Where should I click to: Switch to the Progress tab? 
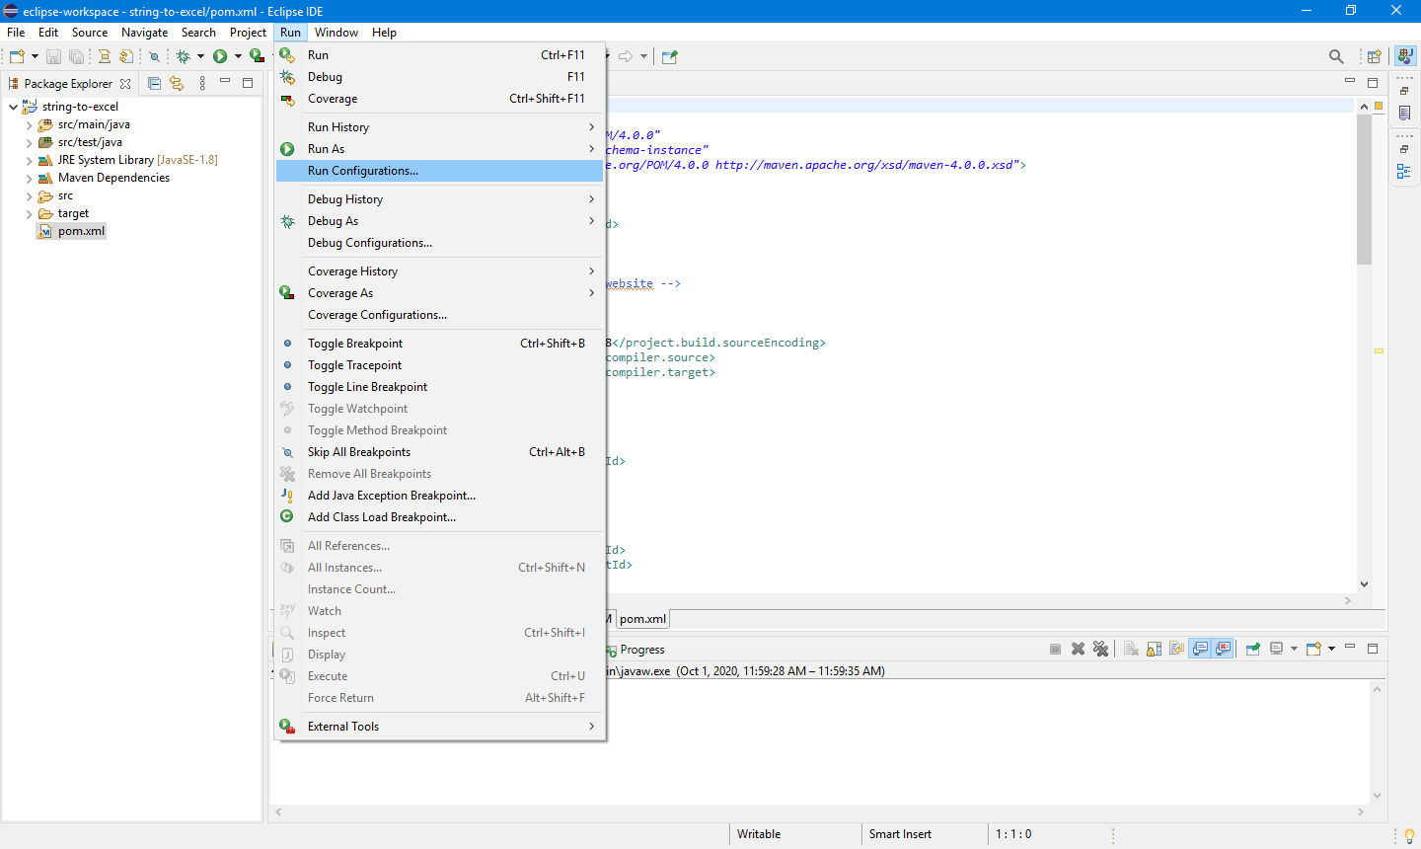click(x=634, y=650)
